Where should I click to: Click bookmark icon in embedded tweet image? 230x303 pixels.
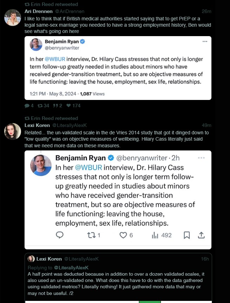[x=187, y=235]
